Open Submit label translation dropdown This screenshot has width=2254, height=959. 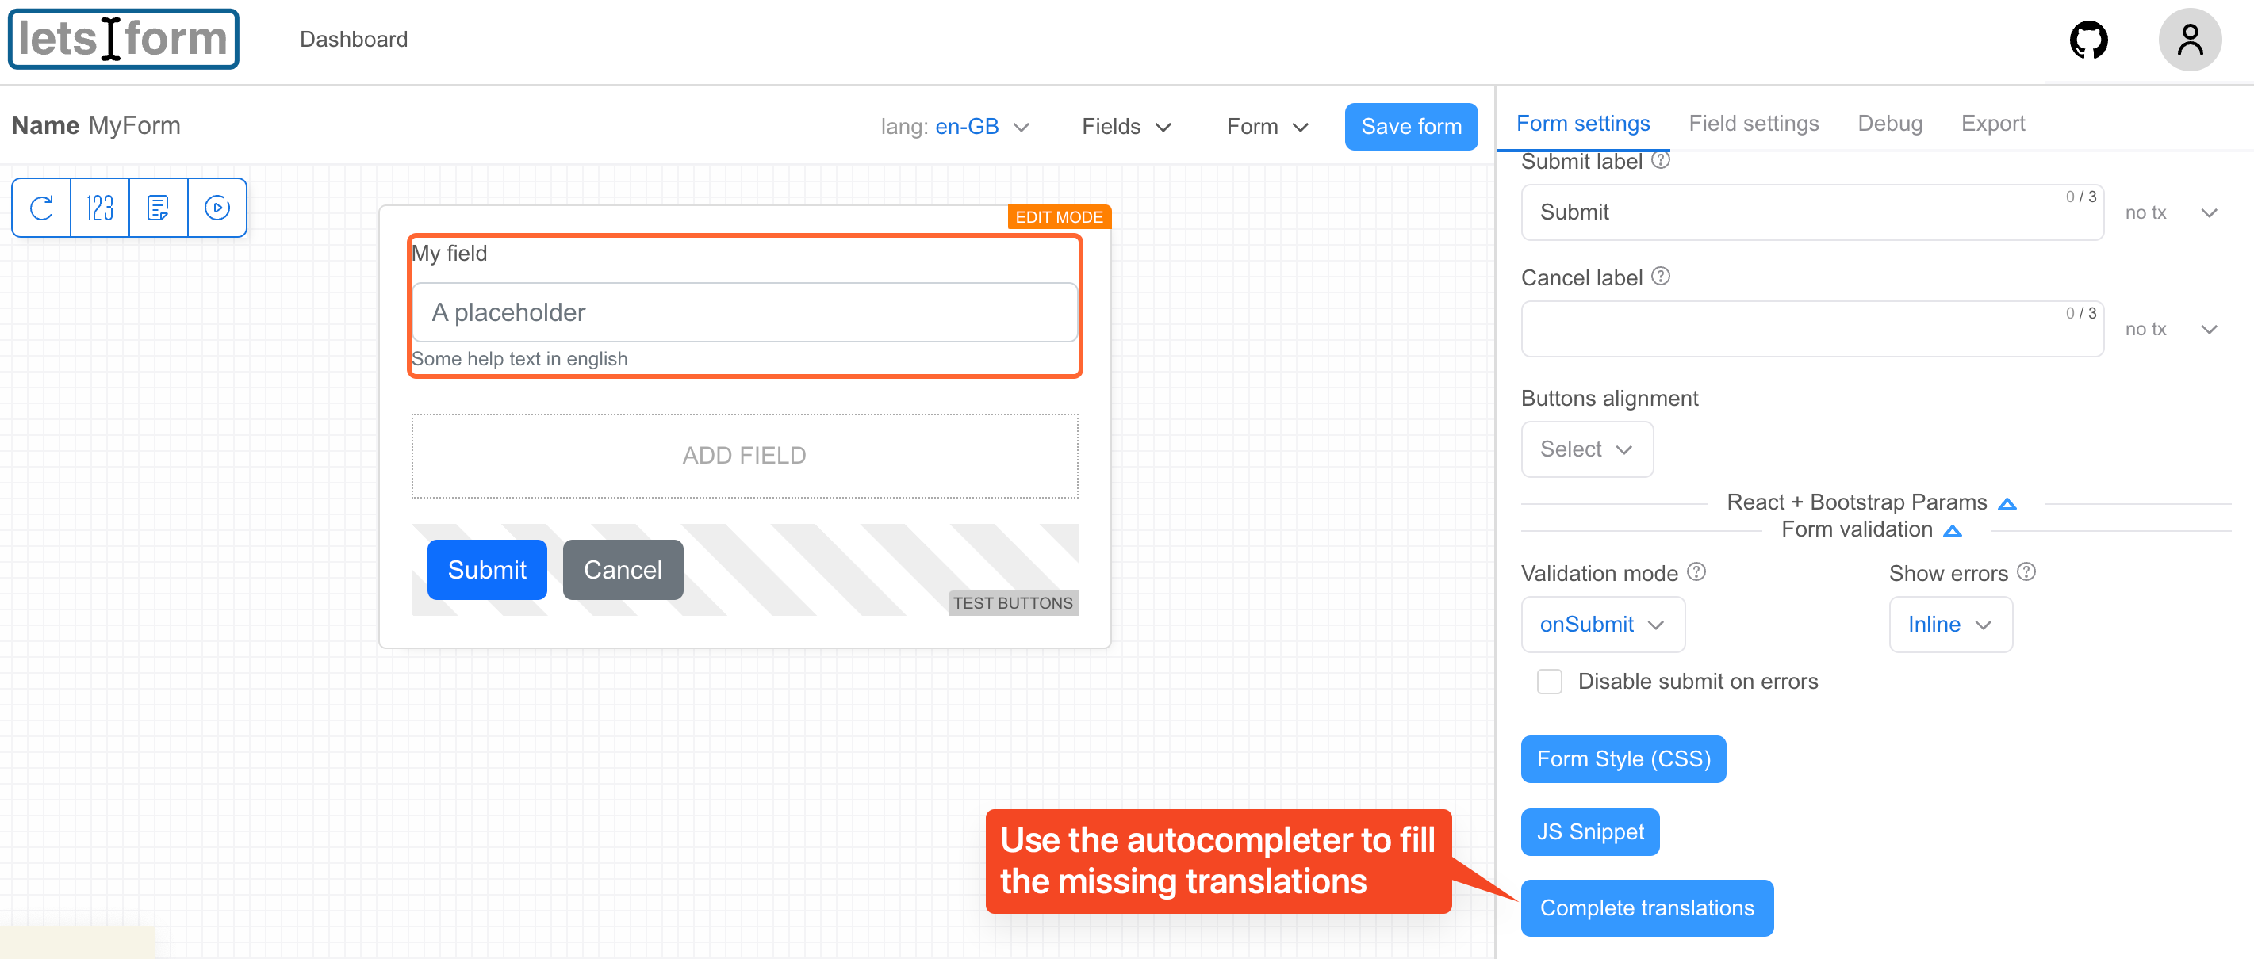[x=2171, y=212]
